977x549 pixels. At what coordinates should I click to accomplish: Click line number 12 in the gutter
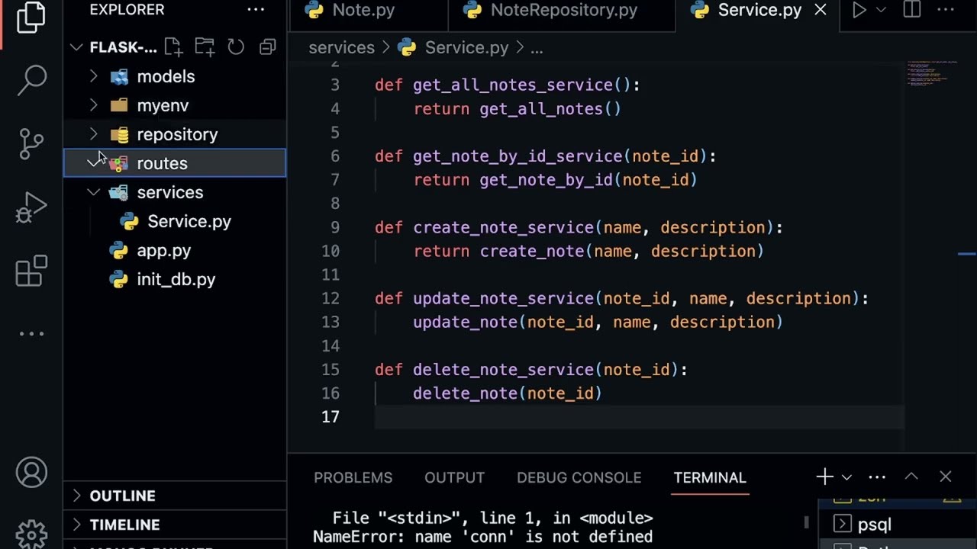coord(330,299)
